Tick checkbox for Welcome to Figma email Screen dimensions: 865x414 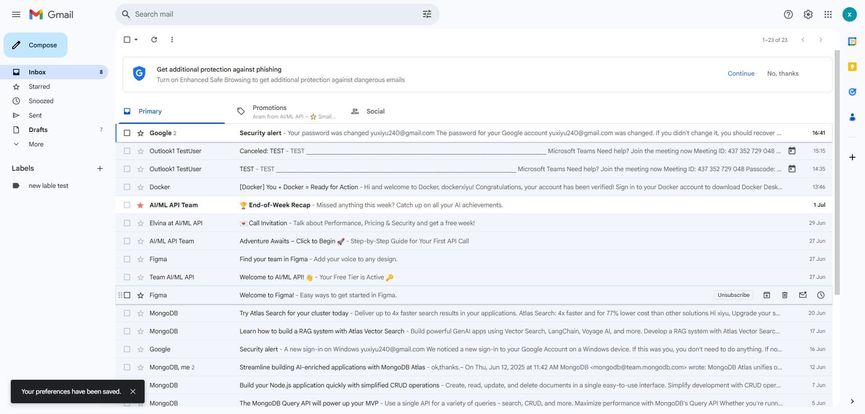(x=127, y=295)
